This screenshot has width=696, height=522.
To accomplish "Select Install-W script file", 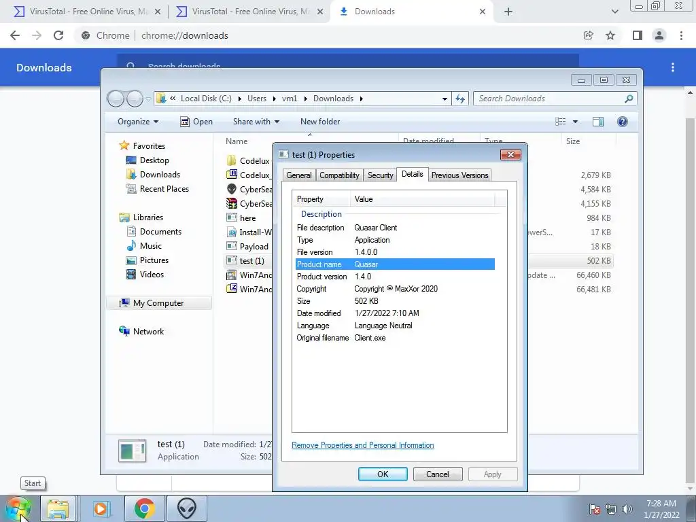I will pos(256,232).
